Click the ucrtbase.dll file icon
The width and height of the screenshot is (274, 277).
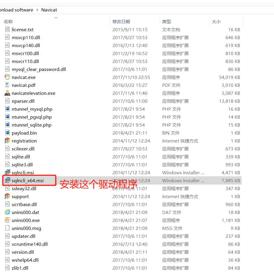7,204
